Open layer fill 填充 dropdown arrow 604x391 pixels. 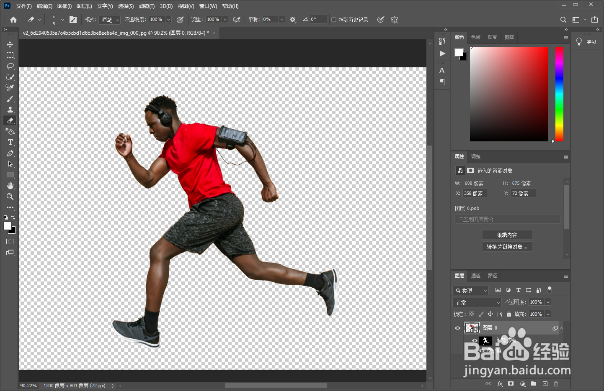pyautogui.click(x=548, y=314)
